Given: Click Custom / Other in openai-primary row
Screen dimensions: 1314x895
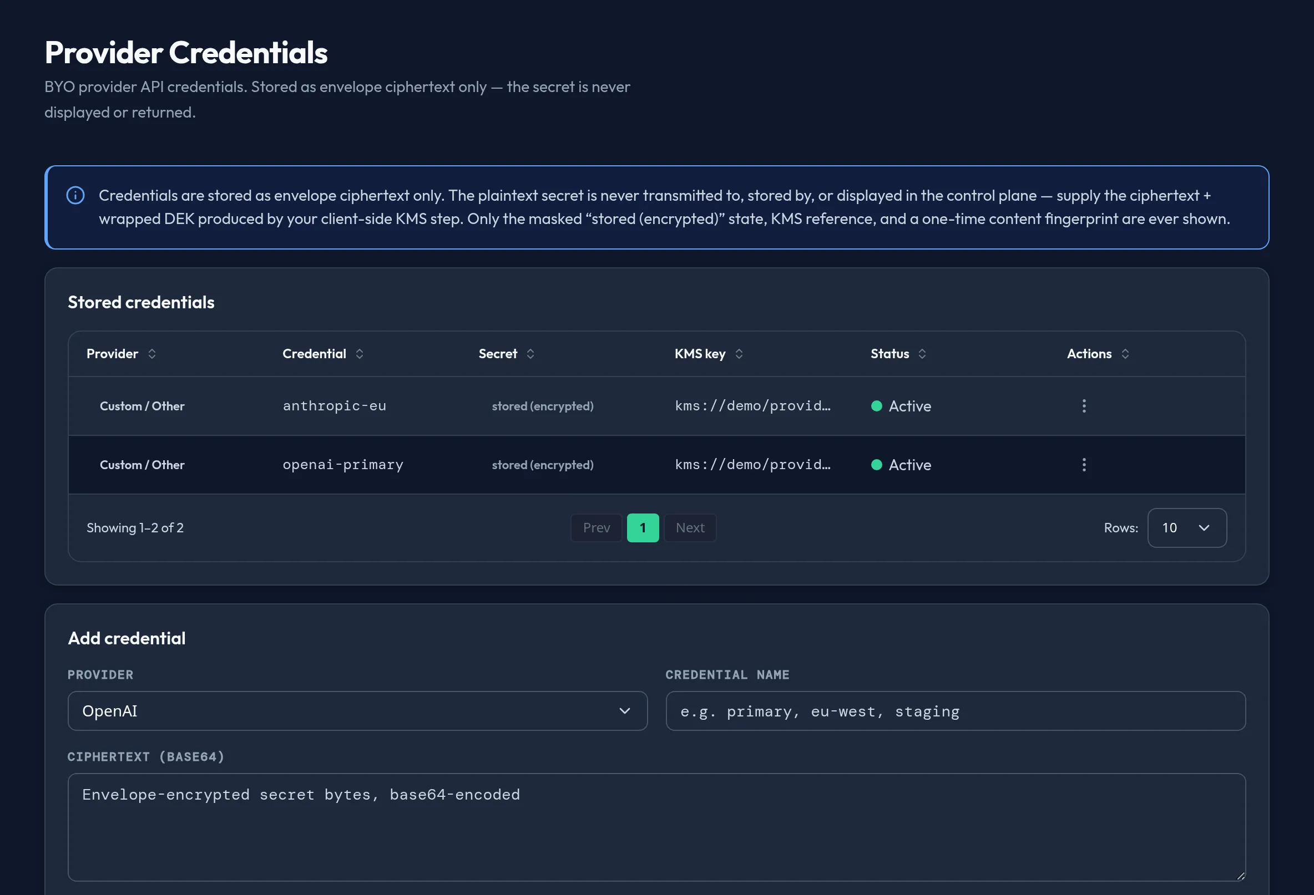Looking at the screenshot, I should click(x=142, y=465).
